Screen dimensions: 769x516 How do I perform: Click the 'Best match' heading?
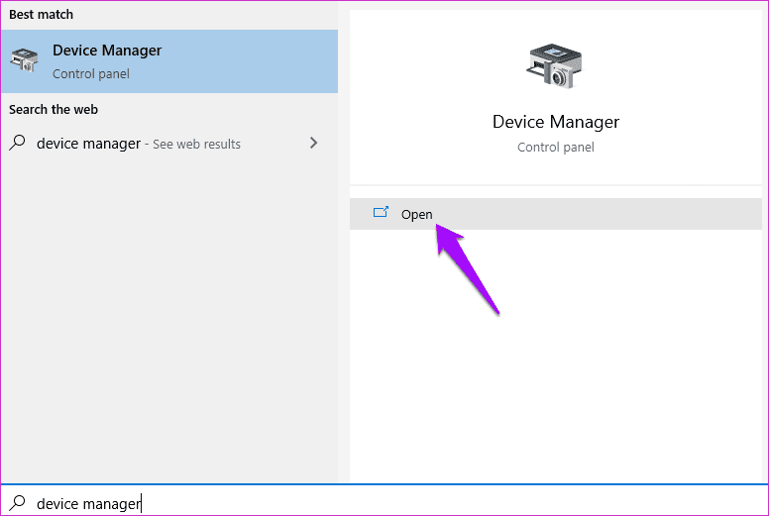[42, 15]
